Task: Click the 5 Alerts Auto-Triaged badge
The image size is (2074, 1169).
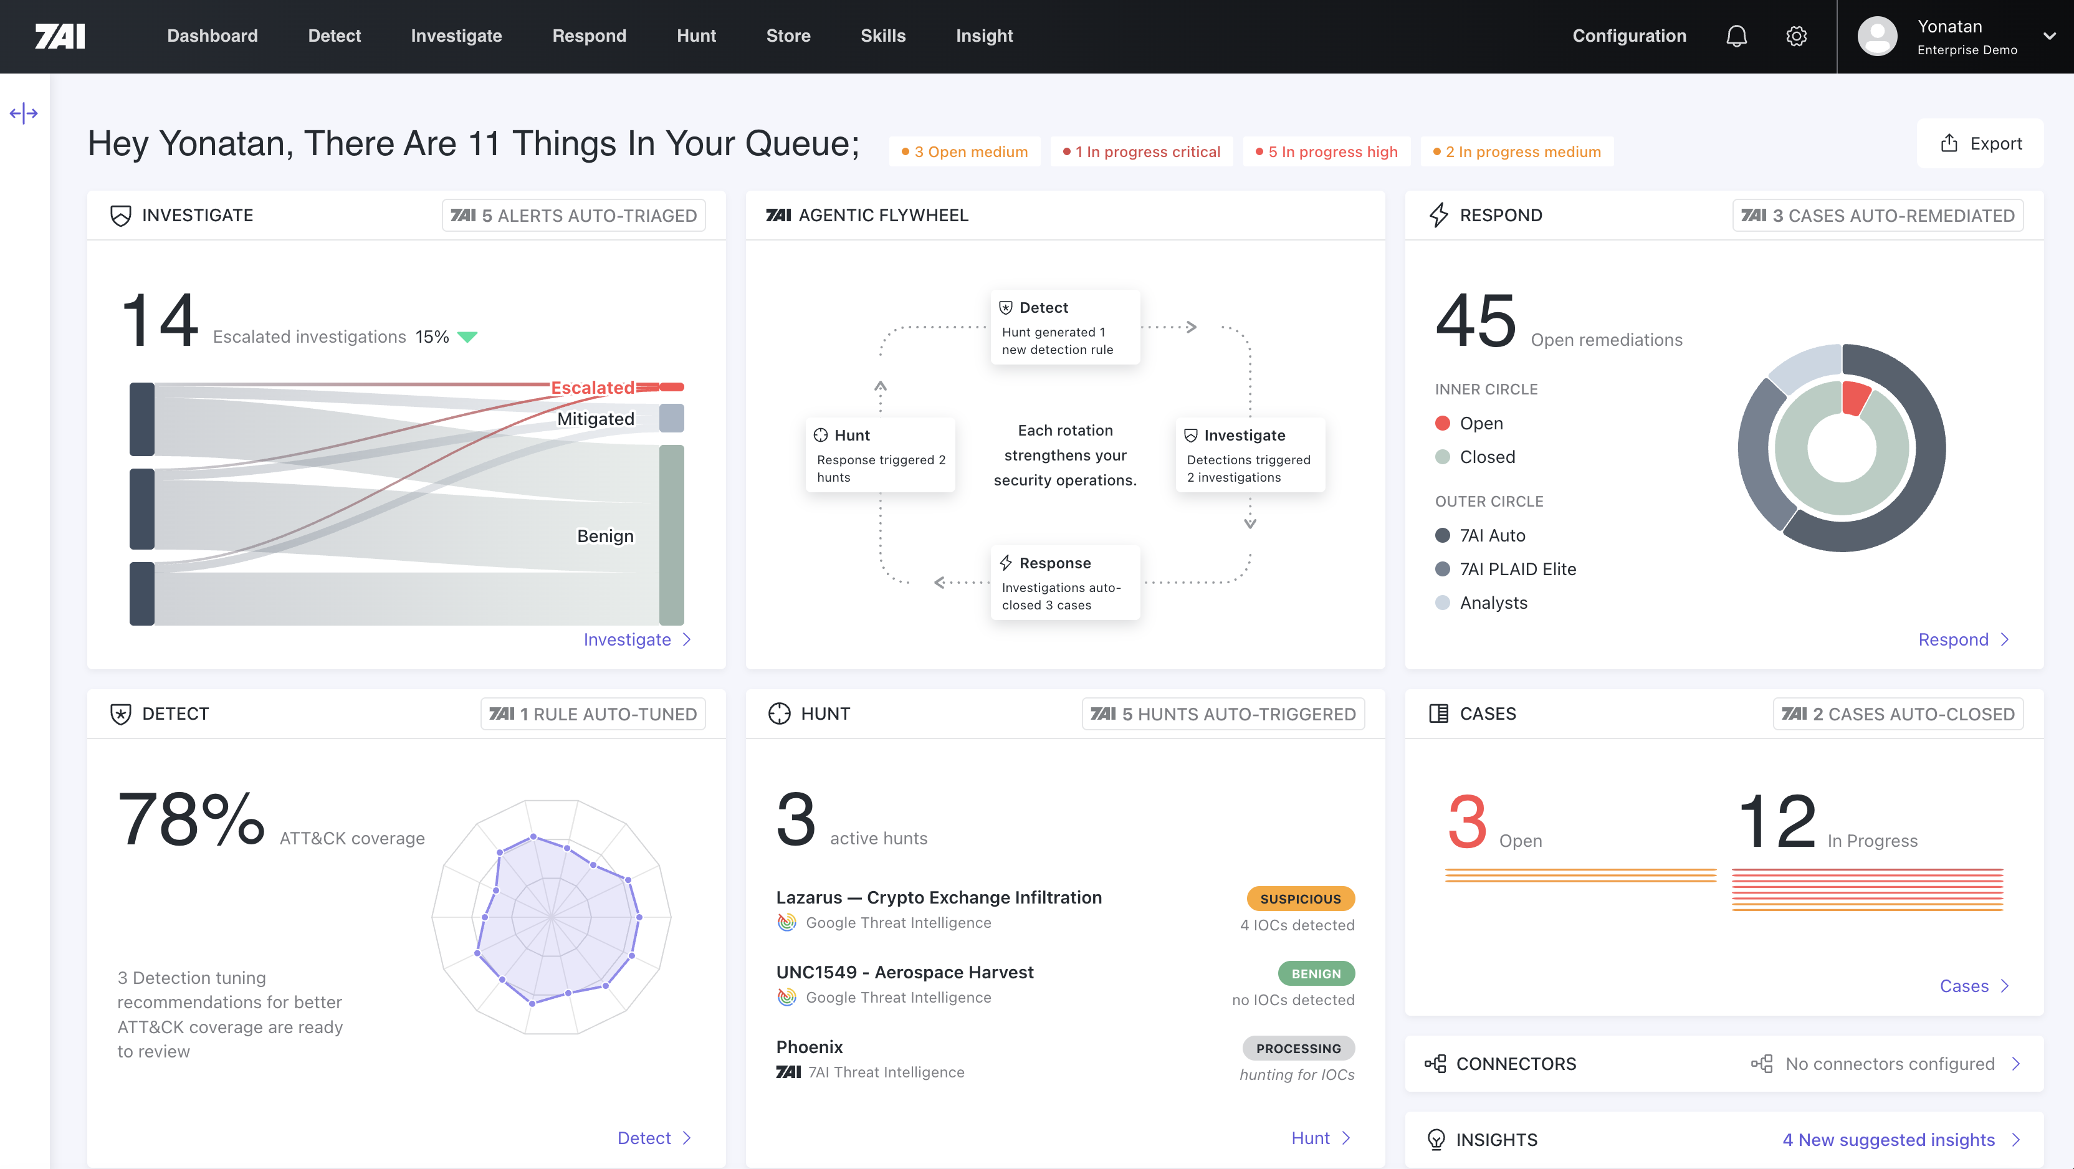Action: pyautogui.click(x=573, y=215)
